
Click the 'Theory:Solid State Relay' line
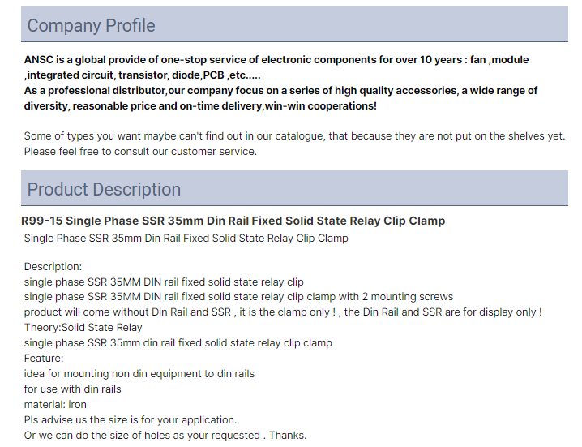pos(83,328)
